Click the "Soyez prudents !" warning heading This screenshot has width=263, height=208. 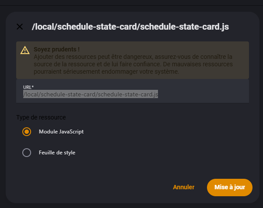tap(56, 50)
